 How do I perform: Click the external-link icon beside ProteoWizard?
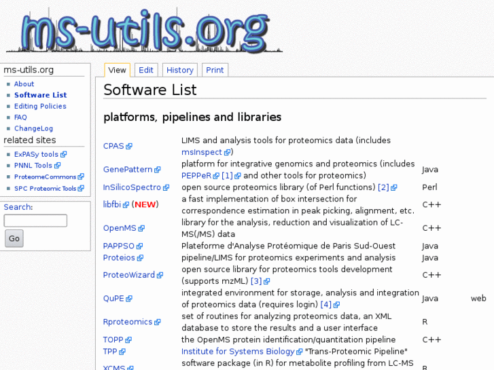point(160,275)
